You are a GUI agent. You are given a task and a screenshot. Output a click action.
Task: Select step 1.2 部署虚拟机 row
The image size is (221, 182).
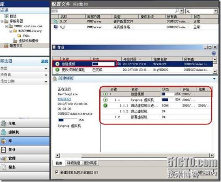point(156,117)
